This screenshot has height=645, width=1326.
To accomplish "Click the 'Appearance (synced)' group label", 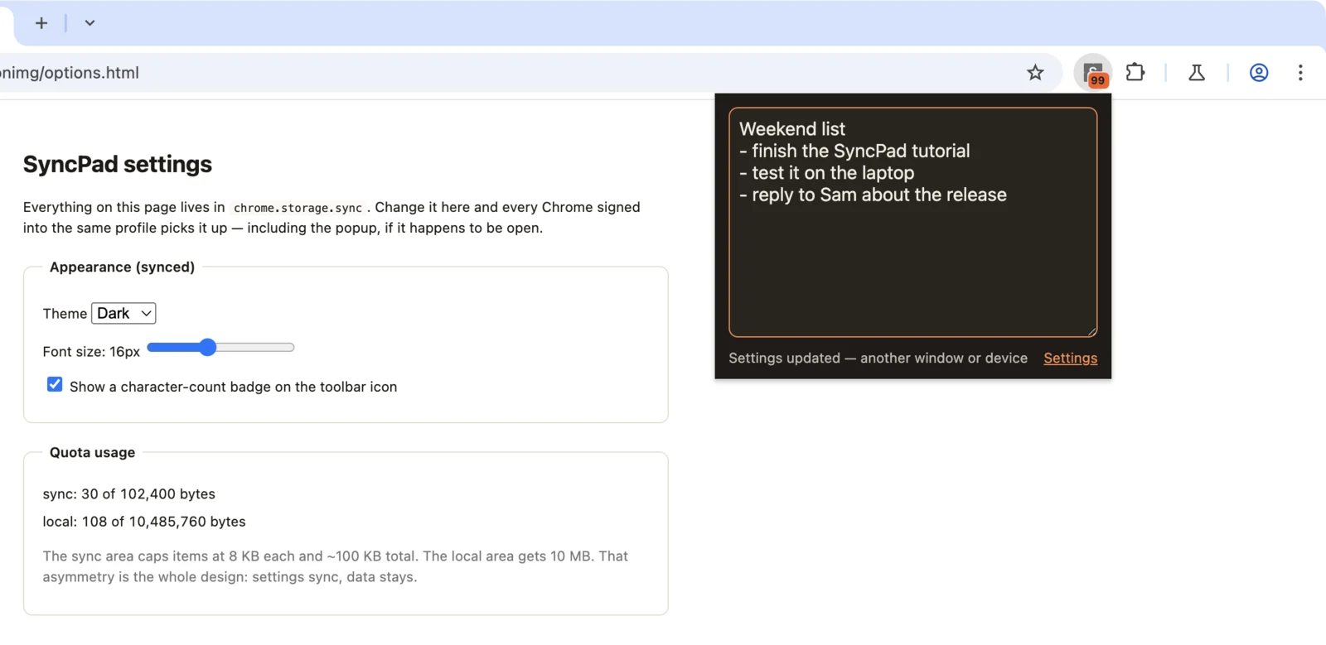I will coord(122,267).
